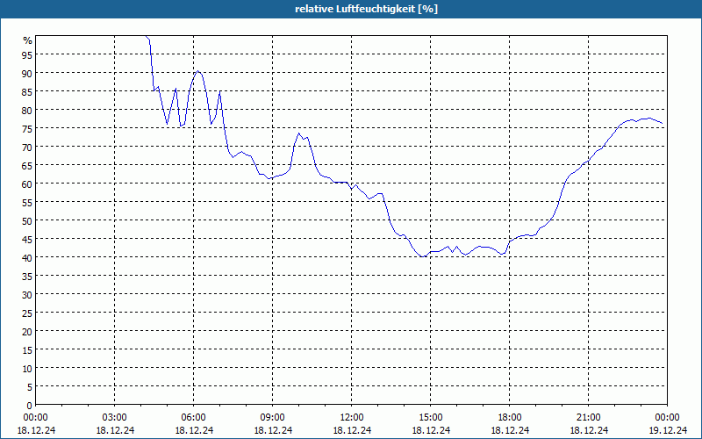The image size is (702, 439).
Task: Select the y-axis value 30
Action: pyautogui.click(x=27, y=294)
